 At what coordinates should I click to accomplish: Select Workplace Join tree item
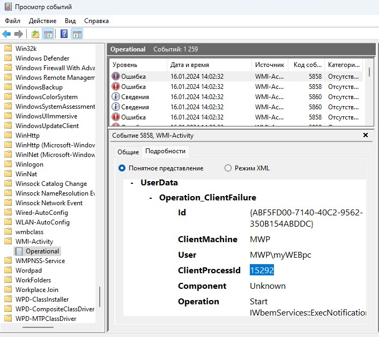pos(37,290)
